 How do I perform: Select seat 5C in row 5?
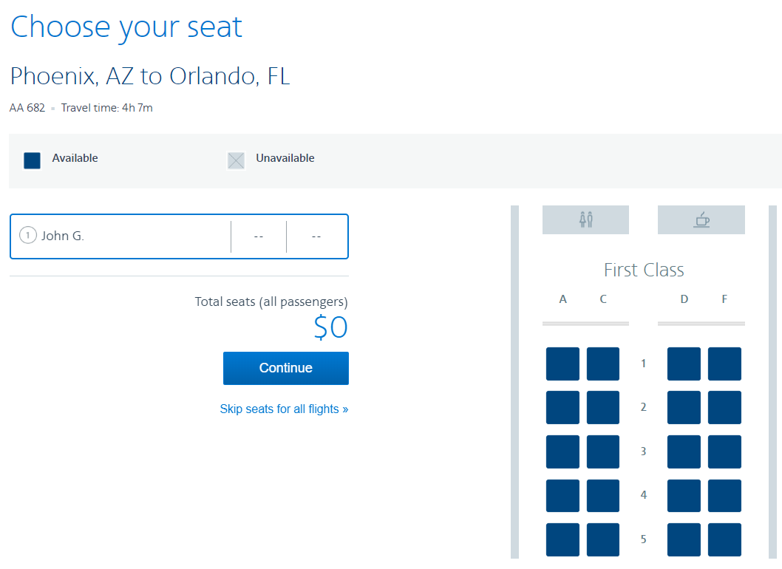tap(603, 539)
